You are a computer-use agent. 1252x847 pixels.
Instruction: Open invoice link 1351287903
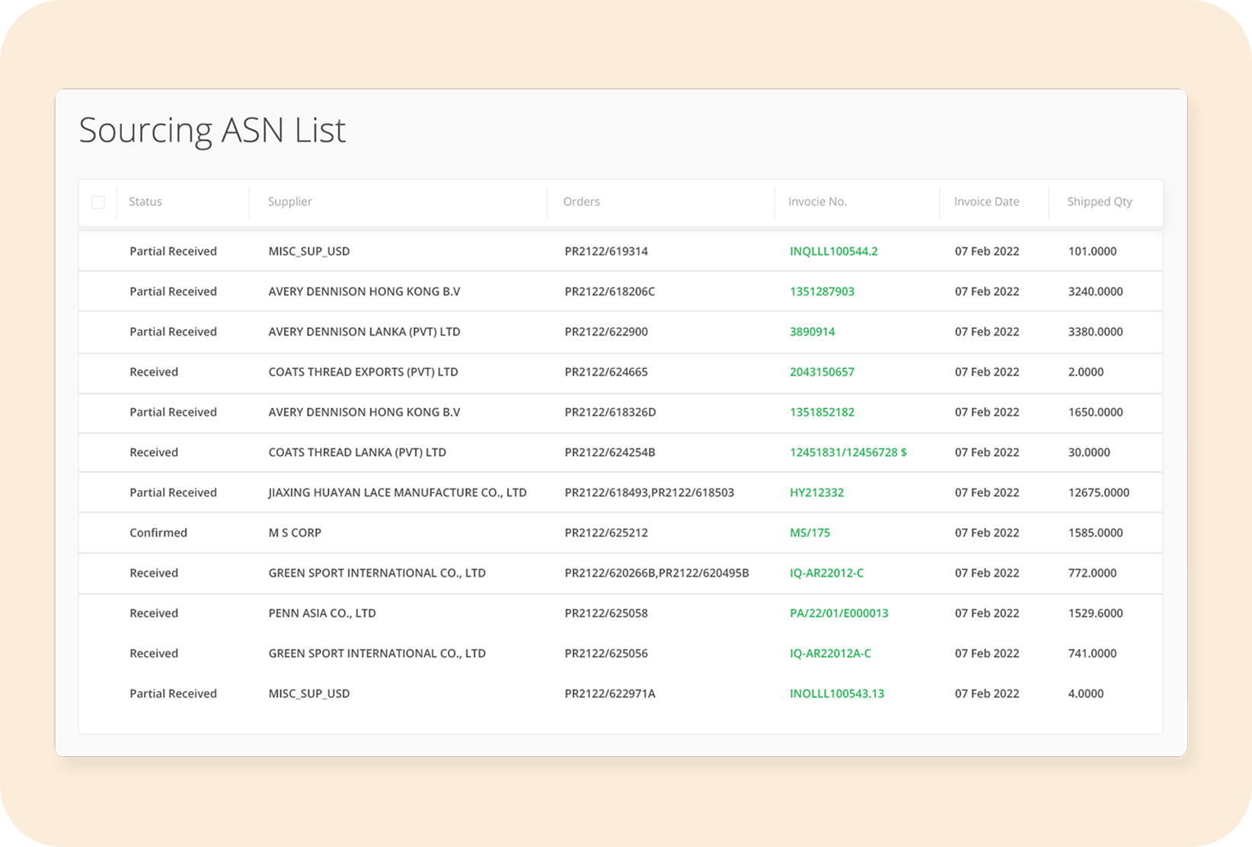coord(822,291)
